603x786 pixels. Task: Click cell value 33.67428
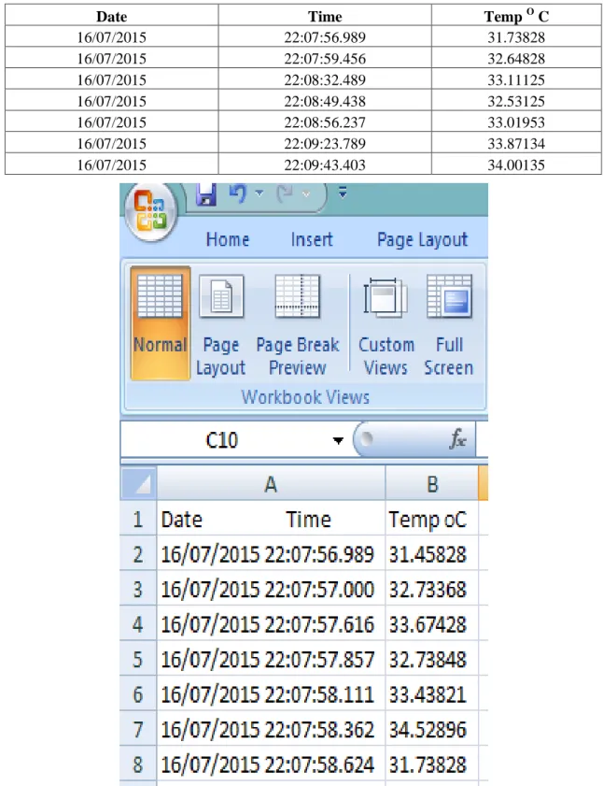click(x=432, y=624)
